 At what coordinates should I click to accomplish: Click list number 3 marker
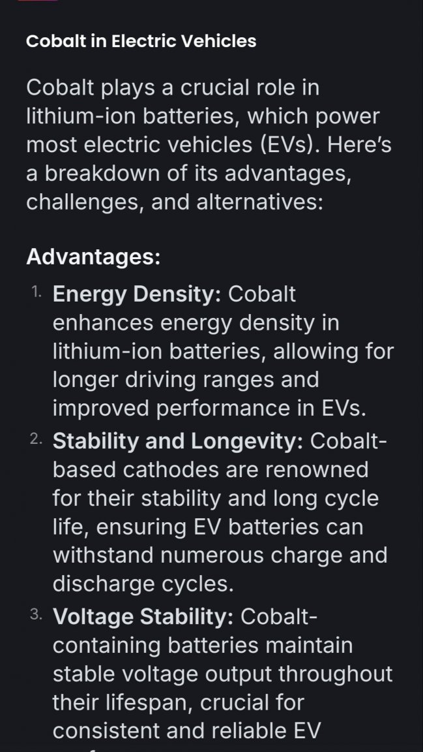pyautogui.click(x=36, y=614)
